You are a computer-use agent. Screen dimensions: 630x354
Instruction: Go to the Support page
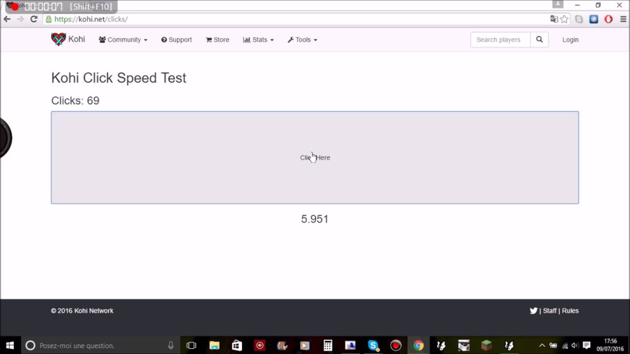177,40
